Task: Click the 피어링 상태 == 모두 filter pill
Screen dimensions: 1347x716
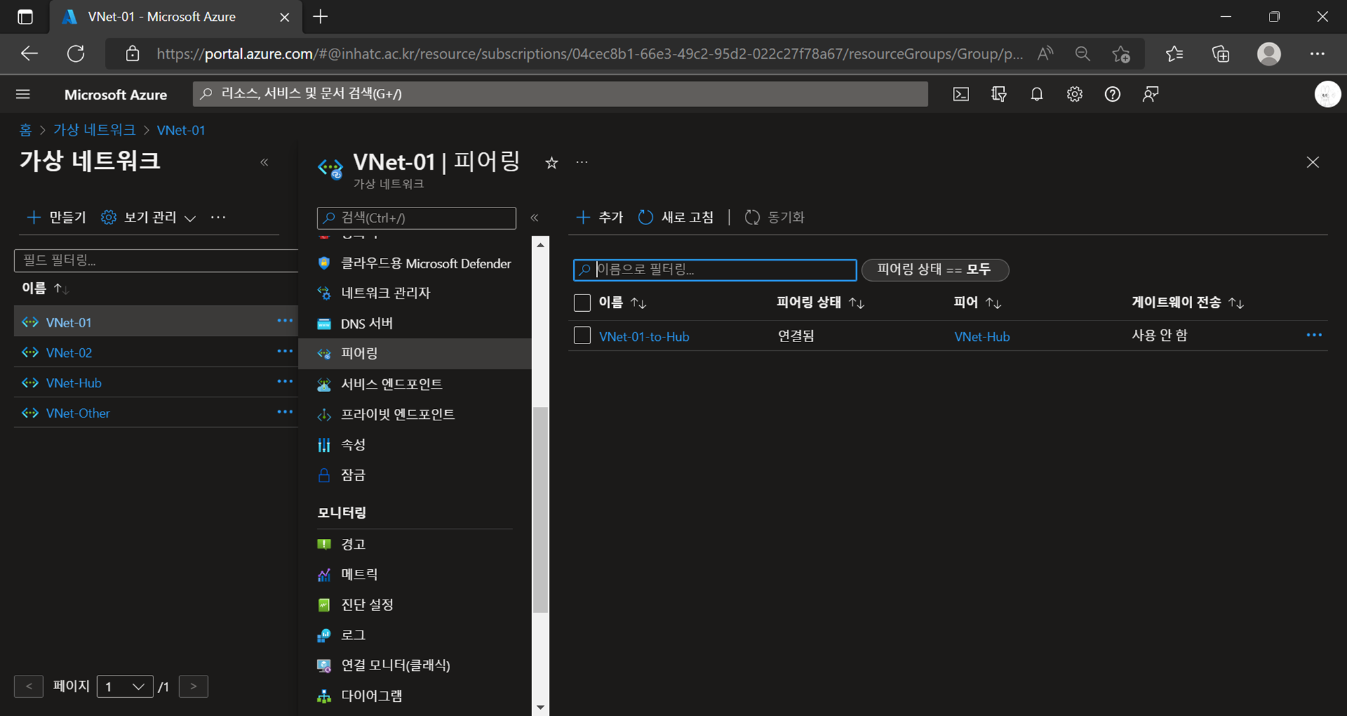Action: (935, 269)
